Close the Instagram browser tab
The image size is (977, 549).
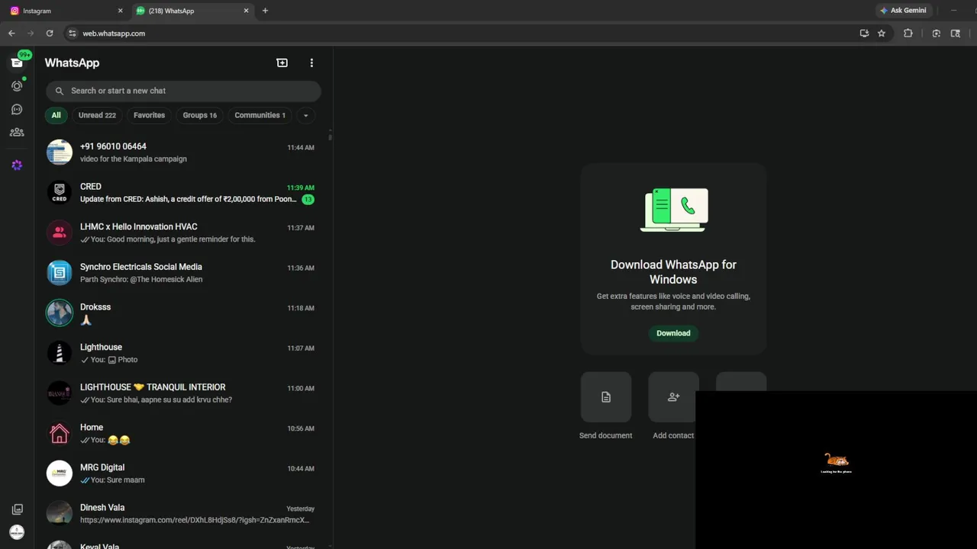point(121,11)
